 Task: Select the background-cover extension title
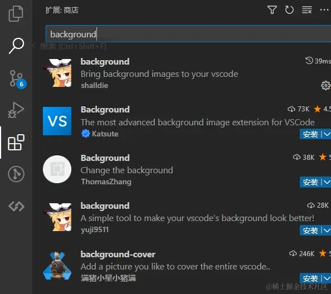click(118, 254)
